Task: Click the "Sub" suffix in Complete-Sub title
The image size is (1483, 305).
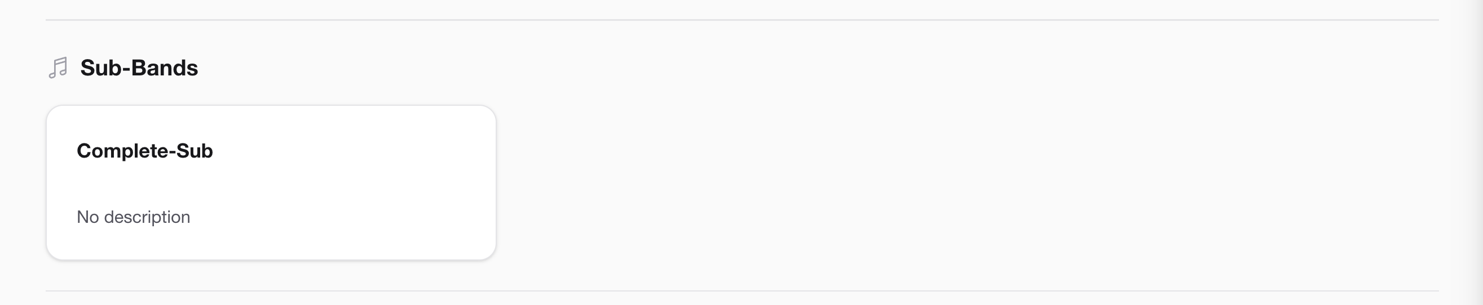Action: (195, 151)
